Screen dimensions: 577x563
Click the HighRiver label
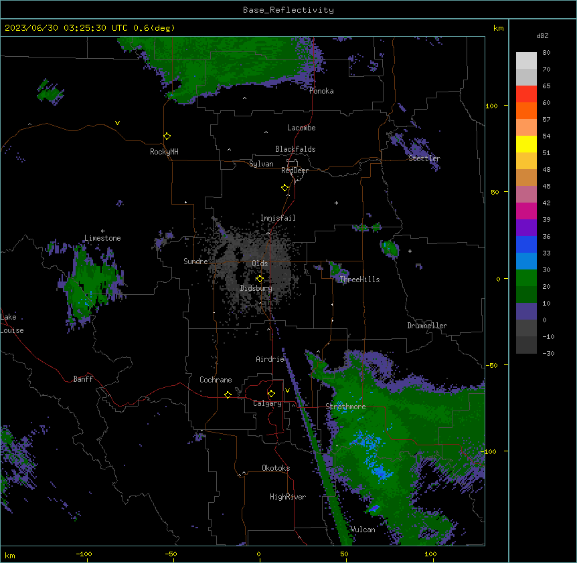point(288,497)
